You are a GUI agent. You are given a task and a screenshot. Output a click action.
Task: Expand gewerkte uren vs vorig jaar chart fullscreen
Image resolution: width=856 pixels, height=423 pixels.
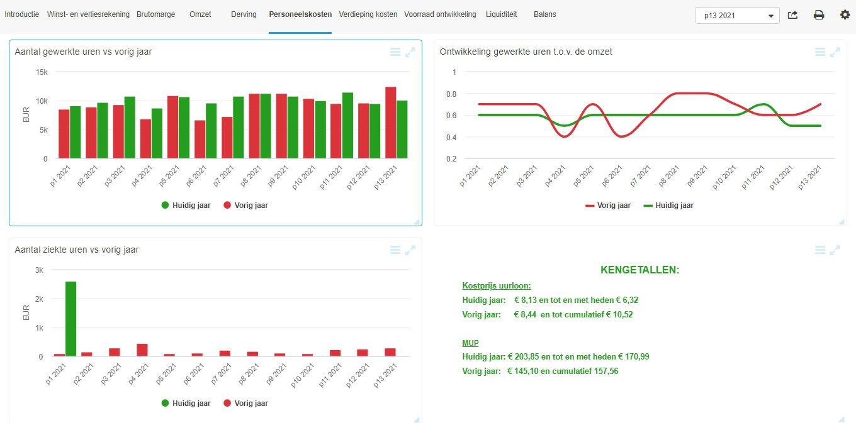click(x=410, y=52)
